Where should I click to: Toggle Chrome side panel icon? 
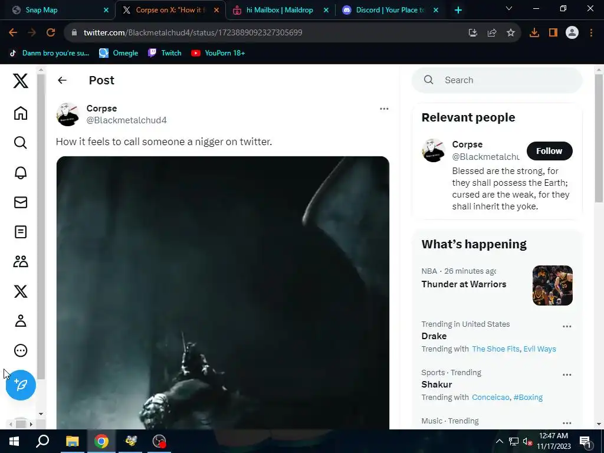point(553,33)
